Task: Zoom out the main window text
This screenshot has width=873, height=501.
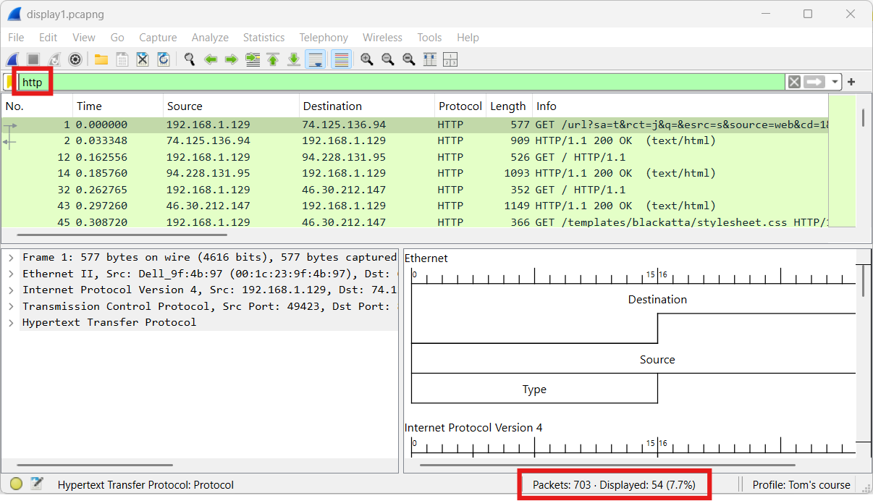Action: pos(388,59)
